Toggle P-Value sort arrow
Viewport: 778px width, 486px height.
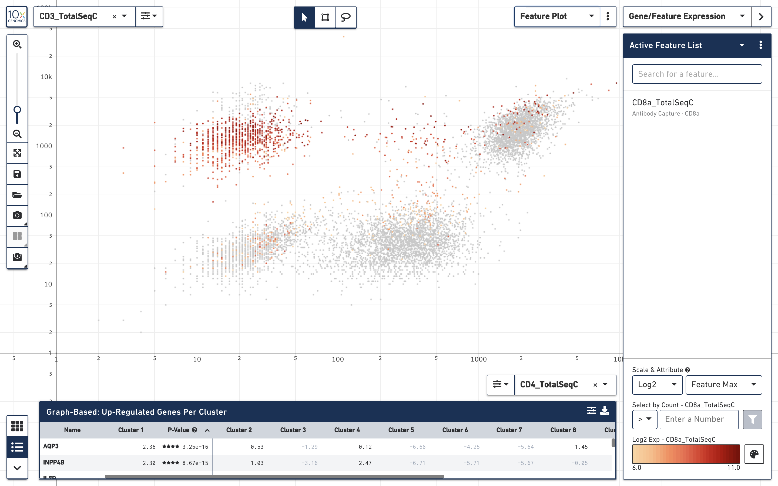click(207, 430)
